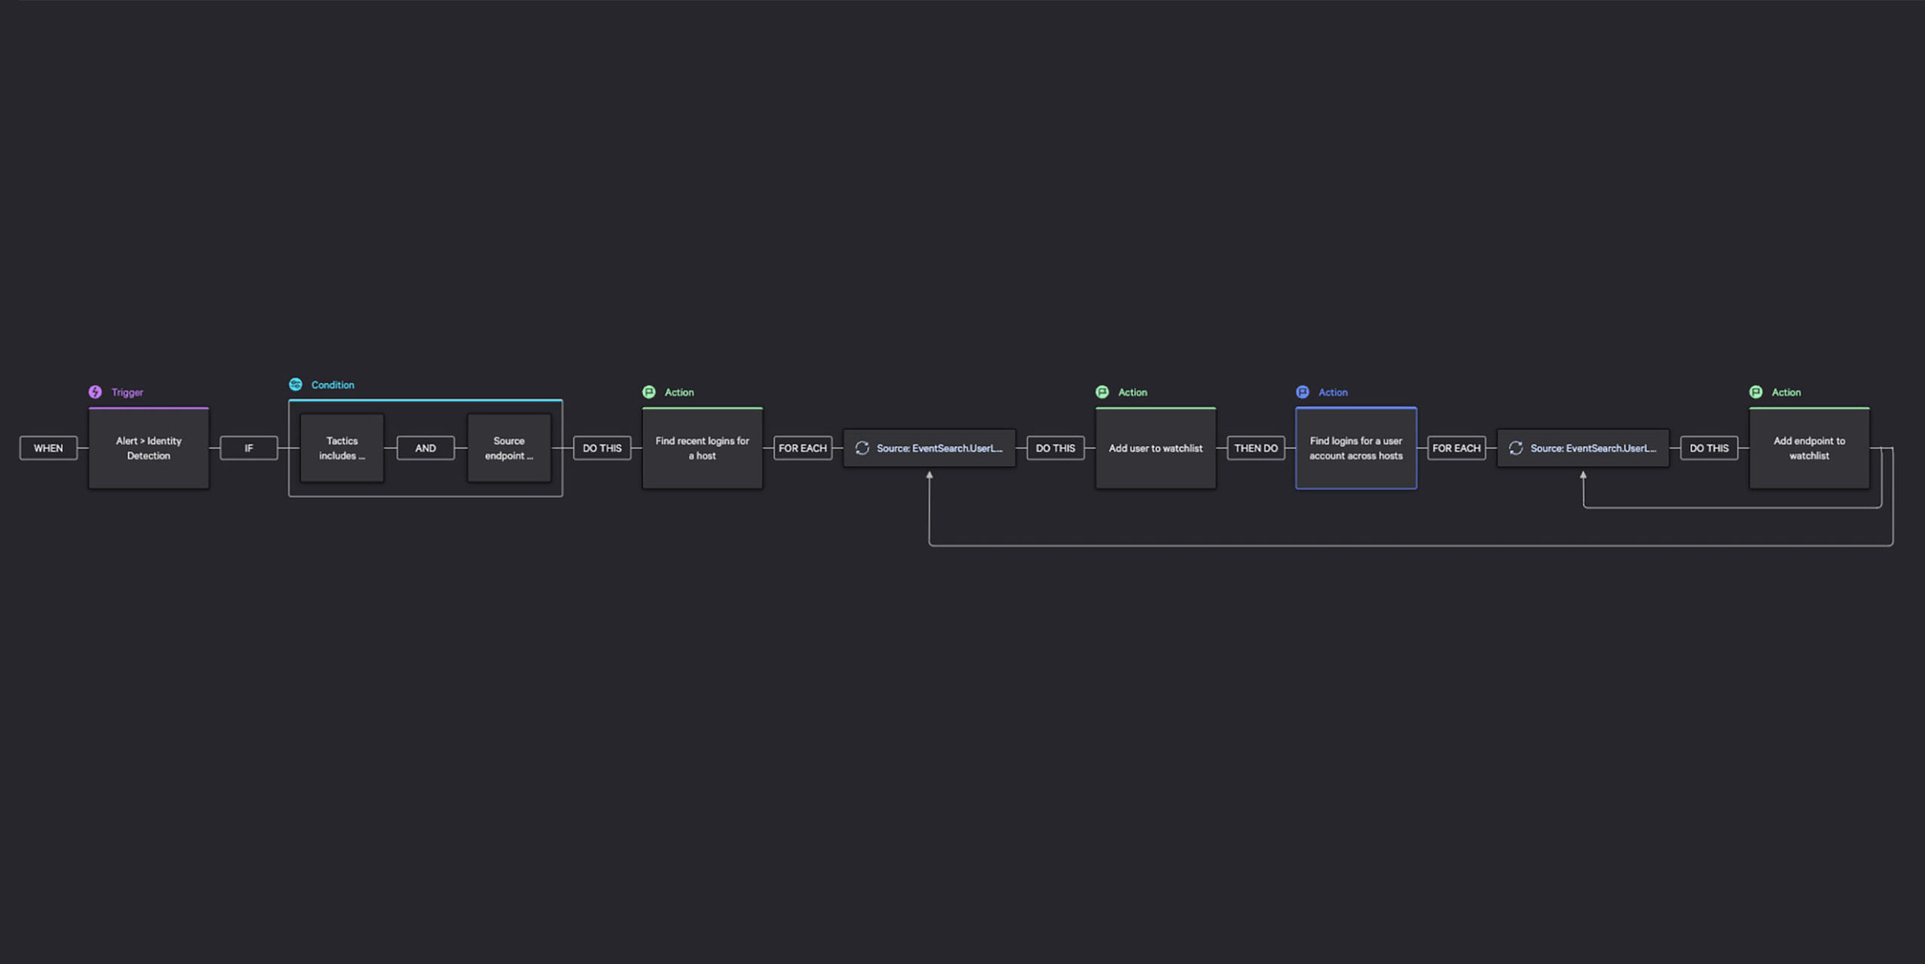Select the first Source: EventSearch.UserL node

coord(930,447)
